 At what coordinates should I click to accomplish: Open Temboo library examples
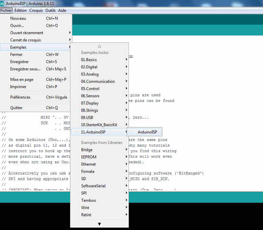tap(100, 200)
